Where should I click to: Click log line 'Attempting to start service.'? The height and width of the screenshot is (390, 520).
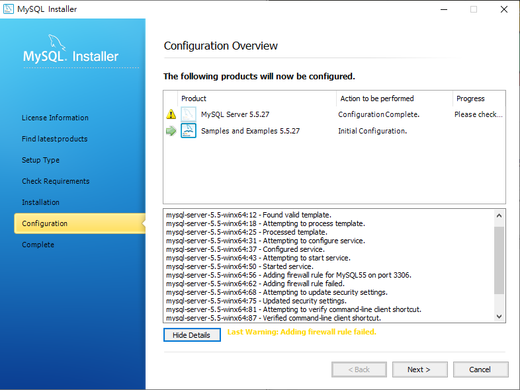258,258
